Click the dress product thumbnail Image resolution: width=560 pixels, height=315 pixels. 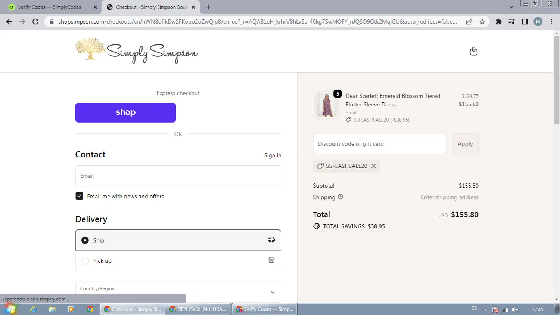[326, 105]
